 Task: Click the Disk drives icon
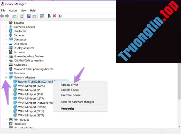coord(11,44)
